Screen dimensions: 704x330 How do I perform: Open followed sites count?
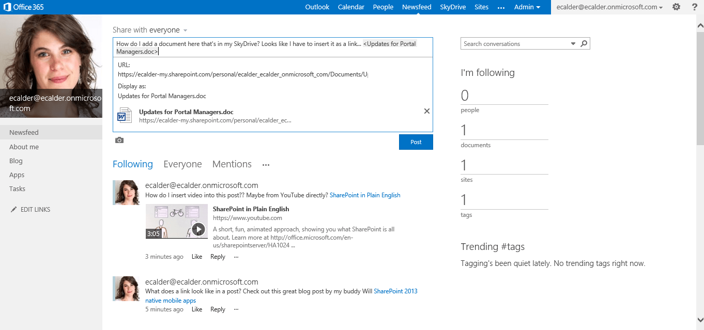click(x=464, y=165)
